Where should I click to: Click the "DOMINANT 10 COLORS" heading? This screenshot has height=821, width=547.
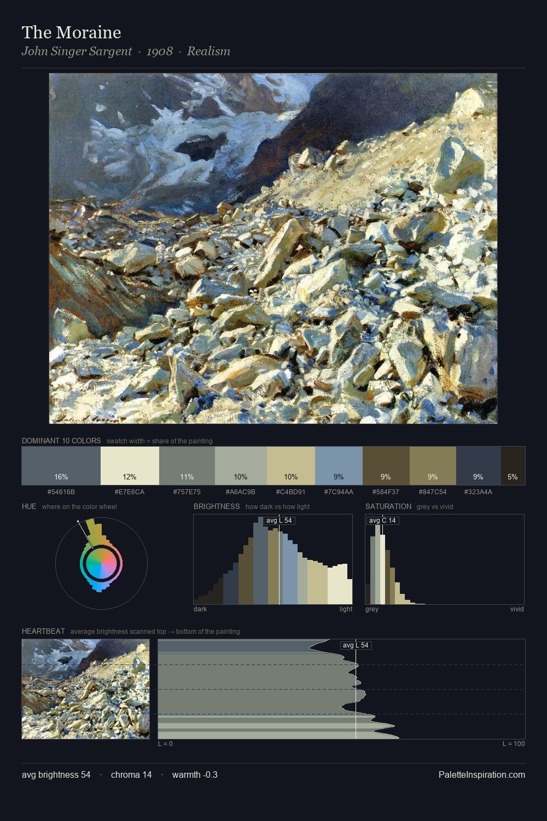[x=61, y=441]
